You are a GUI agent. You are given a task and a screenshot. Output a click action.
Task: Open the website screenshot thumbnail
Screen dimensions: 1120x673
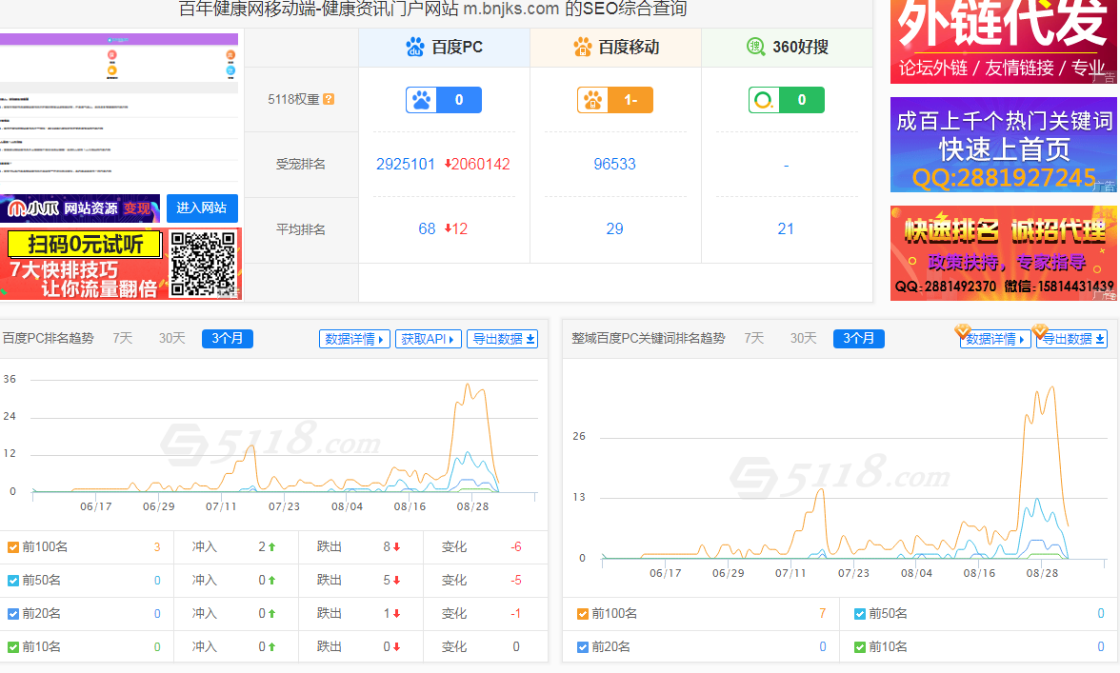tap(119, 109)
